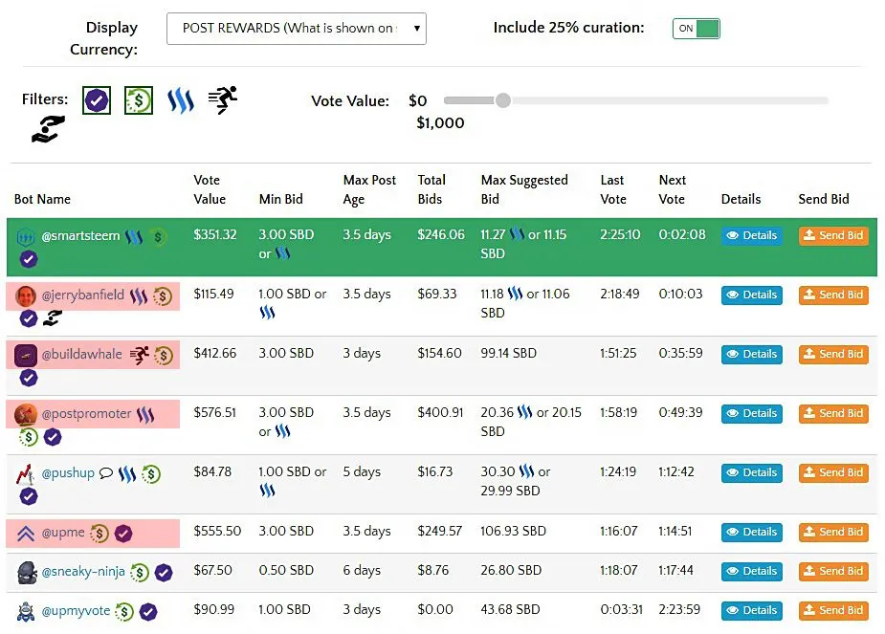Toggle the refund dollar filter icon
The height and width of the screenshot is (634, 885).
tap(139, 101)
